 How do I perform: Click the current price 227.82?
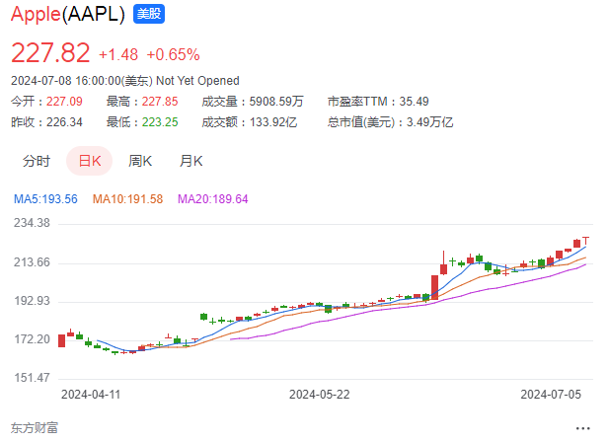[x=50, y=52]
